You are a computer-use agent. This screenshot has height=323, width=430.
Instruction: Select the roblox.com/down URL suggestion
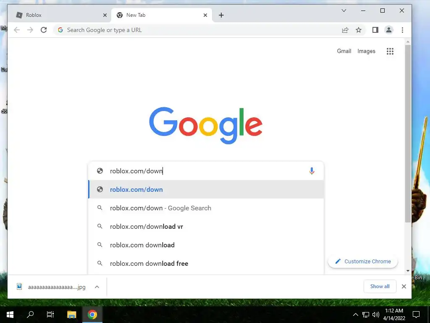click(206, 190)
